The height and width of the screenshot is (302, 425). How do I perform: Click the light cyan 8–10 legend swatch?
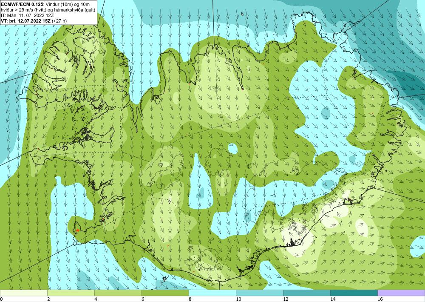tap(212, 293)
